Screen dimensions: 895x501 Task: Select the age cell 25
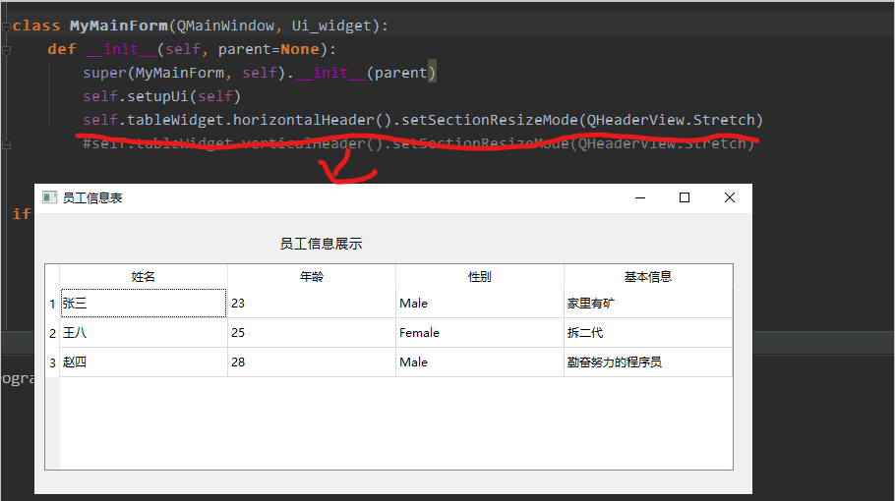pyautogui.click(x=312, y=333)
